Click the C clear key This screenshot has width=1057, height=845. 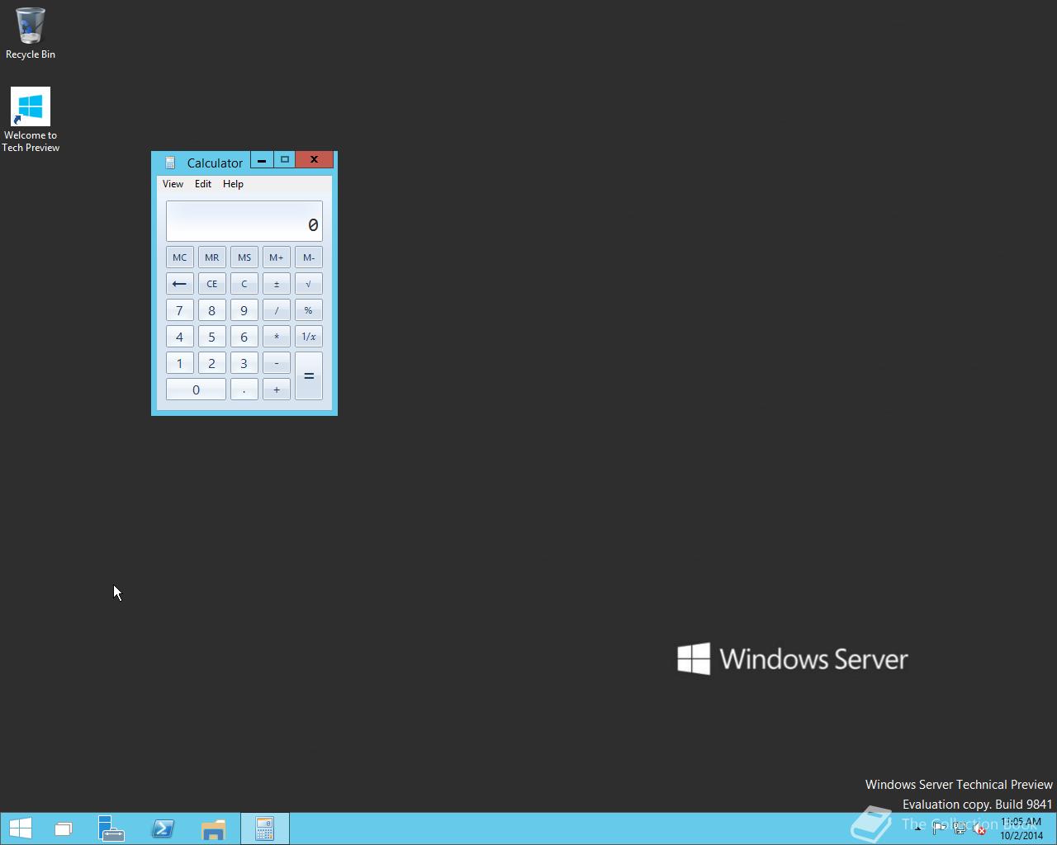click(244, 284)
